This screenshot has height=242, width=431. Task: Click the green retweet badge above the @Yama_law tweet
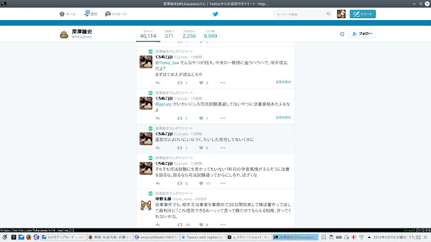[x=150, y=51]
